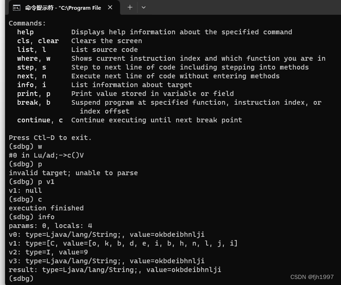Image resolution: width=341 pixels, height=285 pixels.
Task: Click the CSDN @fjh1997 watermark
Action: 312,277
